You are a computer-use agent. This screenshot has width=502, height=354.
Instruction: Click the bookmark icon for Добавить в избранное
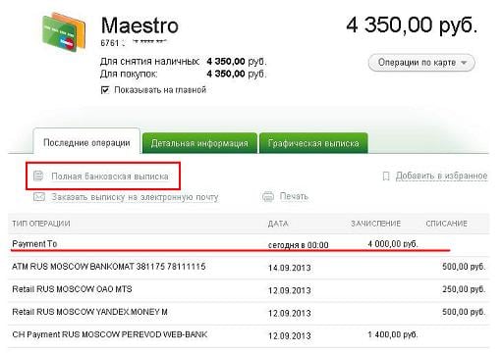coord(386,177)
